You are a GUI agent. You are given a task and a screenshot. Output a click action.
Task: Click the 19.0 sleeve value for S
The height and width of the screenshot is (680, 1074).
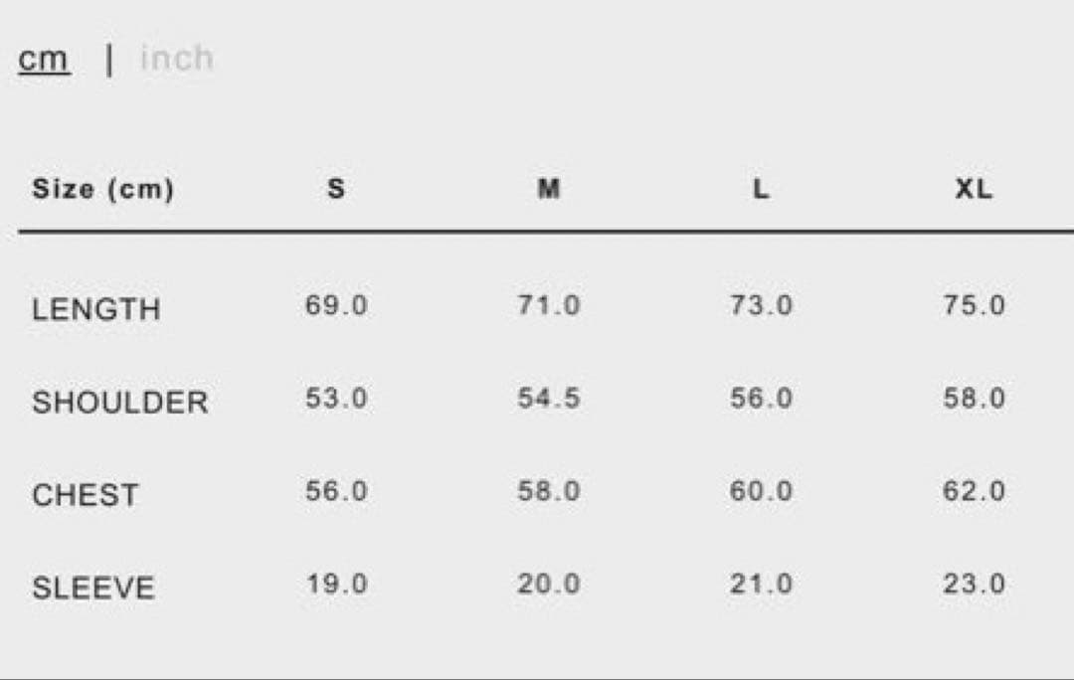336,585
